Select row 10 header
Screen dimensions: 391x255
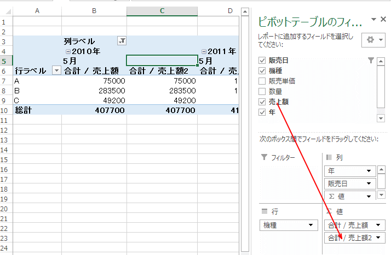click(x=6, y=110)
